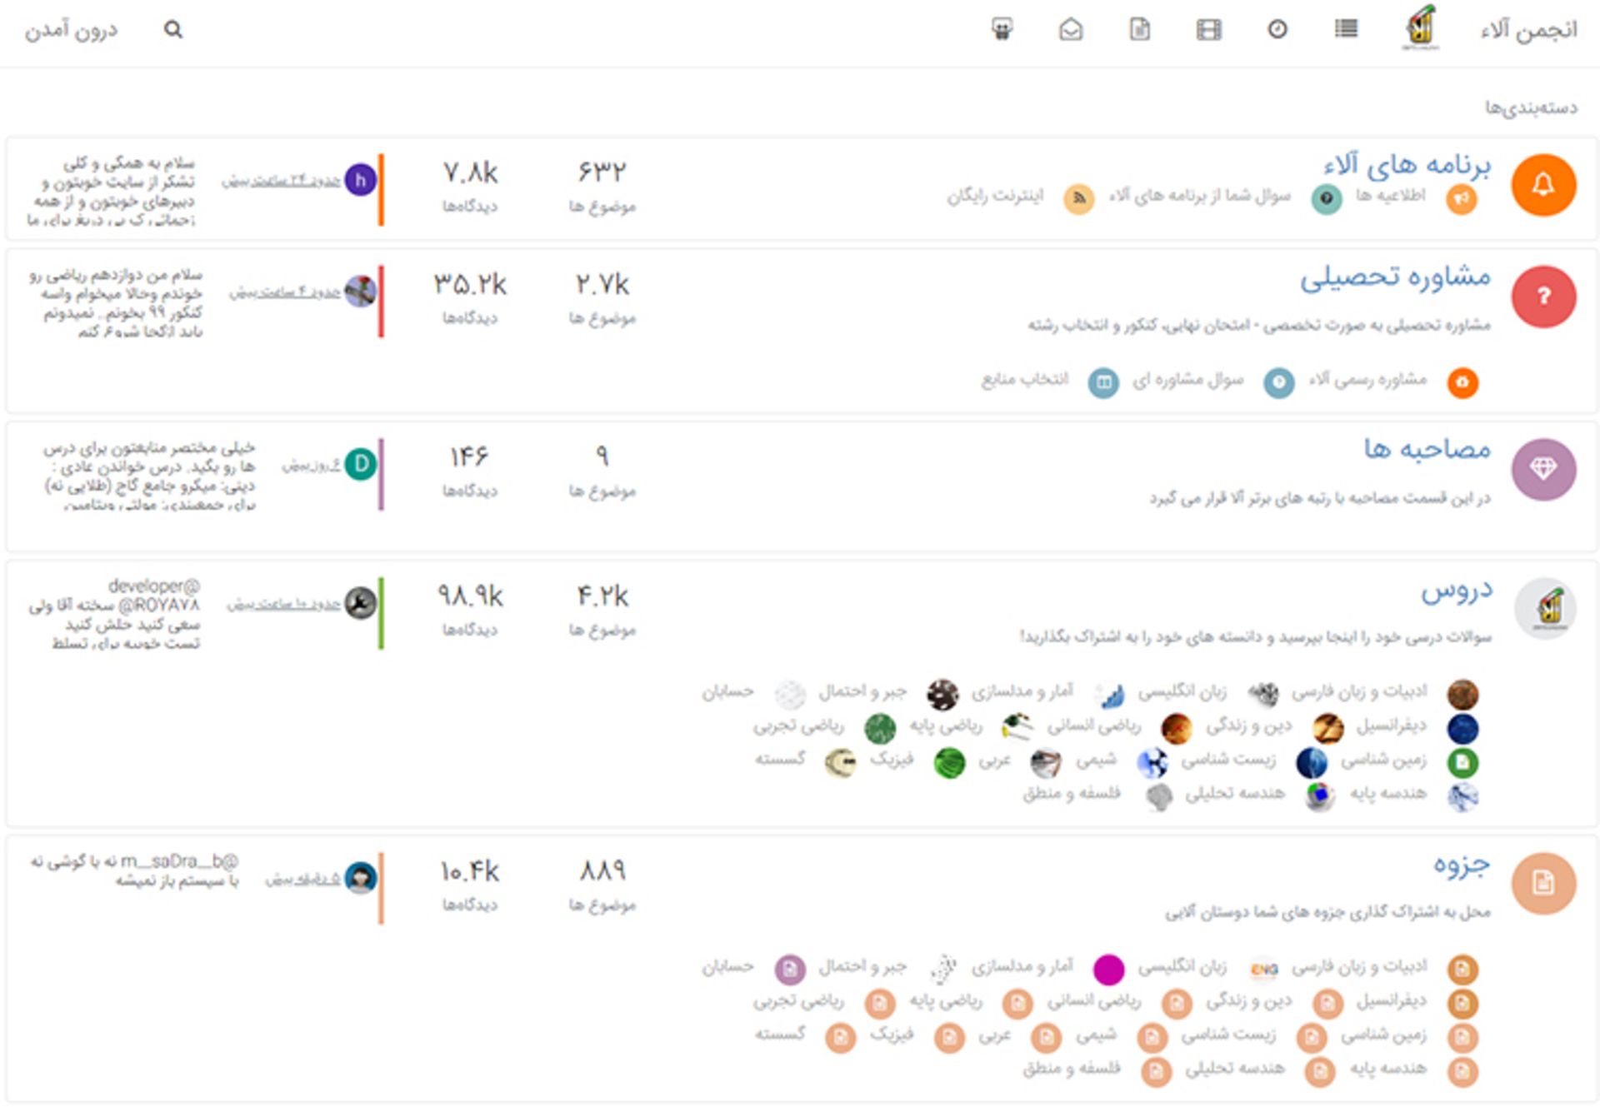1600x1107 pixels.
Task: Click the orange bell category icon
Action: click(1543, 185)
